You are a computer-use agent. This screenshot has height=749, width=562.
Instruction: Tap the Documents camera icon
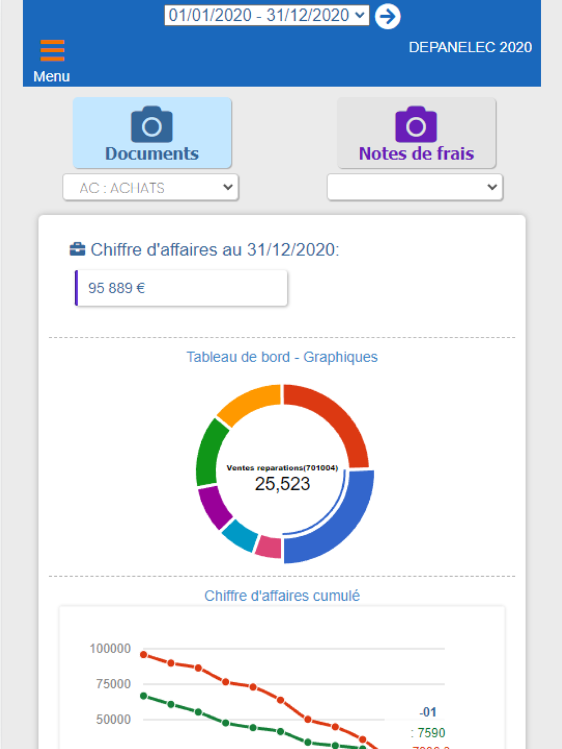[152, 125]
